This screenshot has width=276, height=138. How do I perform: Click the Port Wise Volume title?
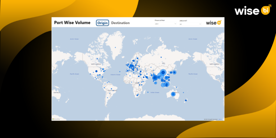coord(72,23)
